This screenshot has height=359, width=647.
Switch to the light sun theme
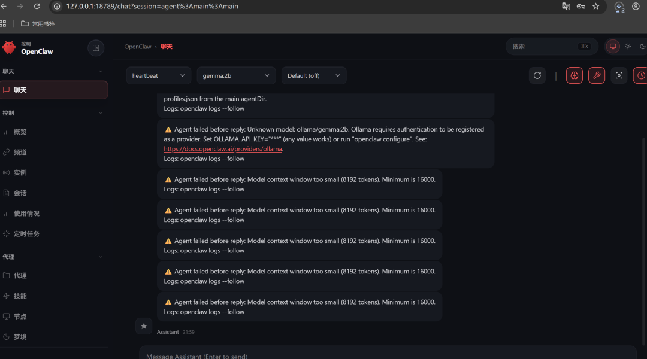628,47
